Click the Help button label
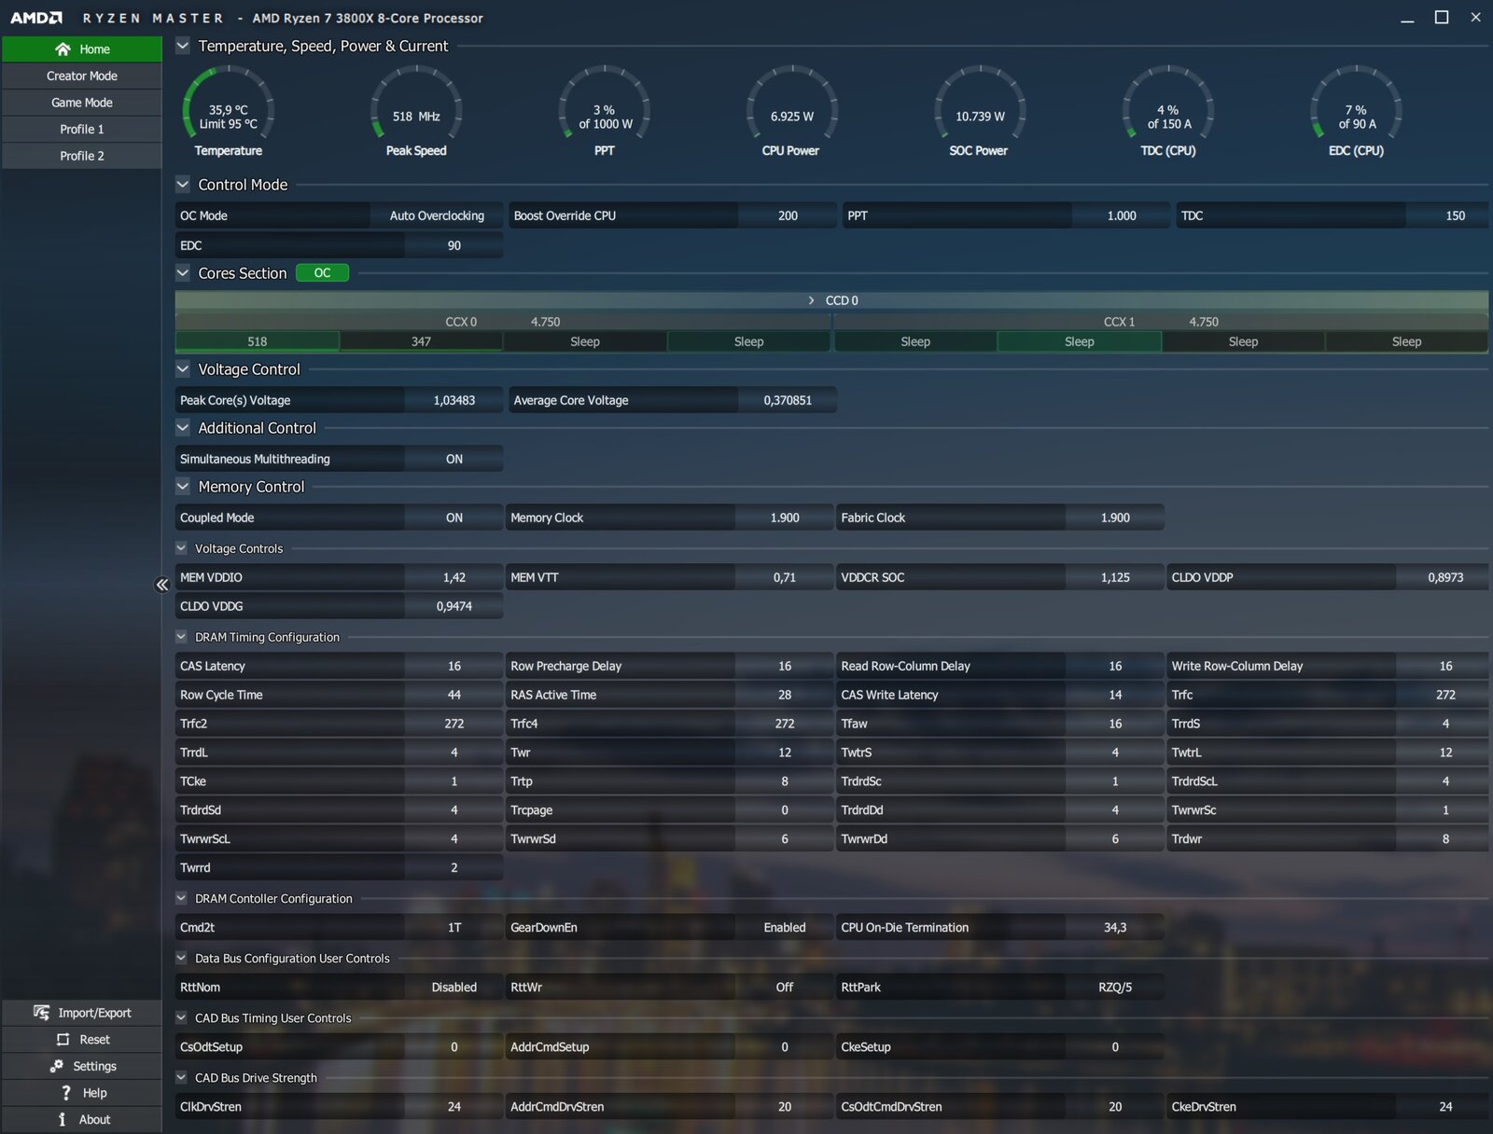Image resolution: width=1493 pixels, height=1134 pixels. (94, 1092)
